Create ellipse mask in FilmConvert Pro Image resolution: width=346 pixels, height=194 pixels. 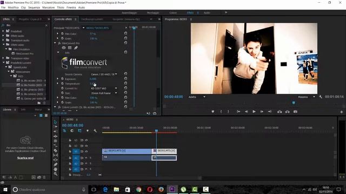pyautogui.click(x=64, y=48)
